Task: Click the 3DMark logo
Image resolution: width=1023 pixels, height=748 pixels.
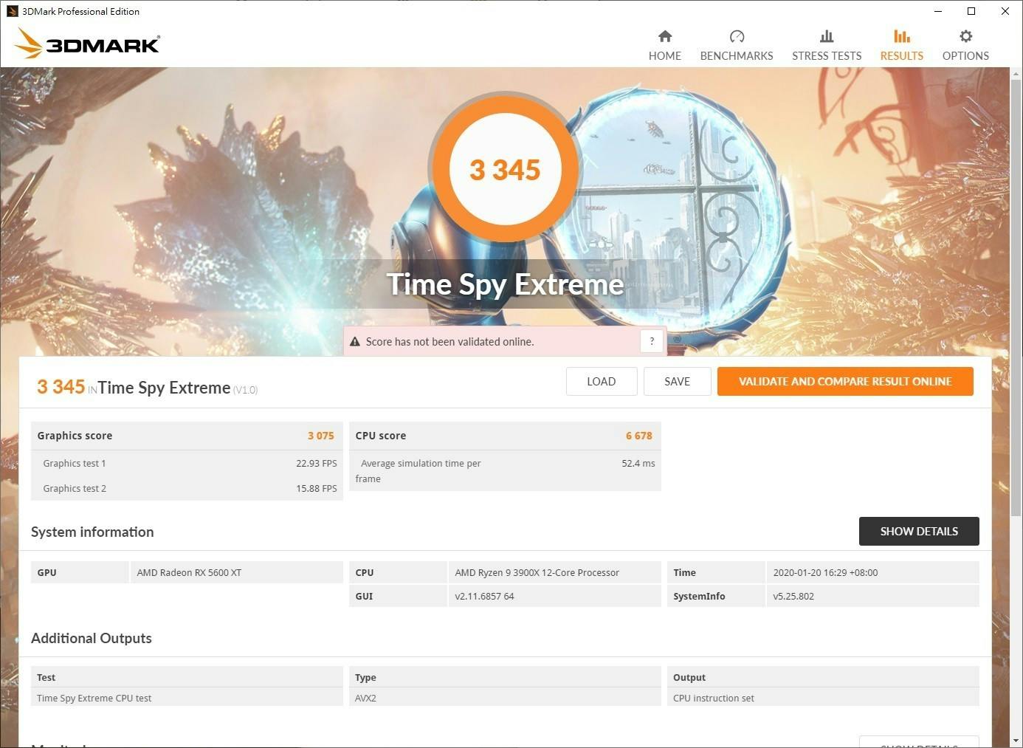Action: [x=87, y=44]
